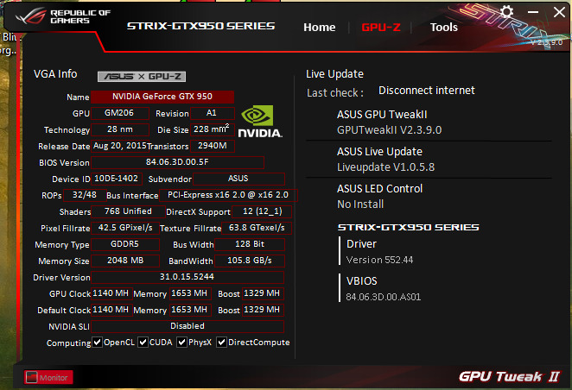Toggle the PhysX checkbox

(181, 343)
